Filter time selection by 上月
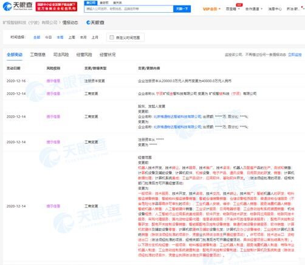This screenshot has width=305, height=265. (x=95, y=37)
